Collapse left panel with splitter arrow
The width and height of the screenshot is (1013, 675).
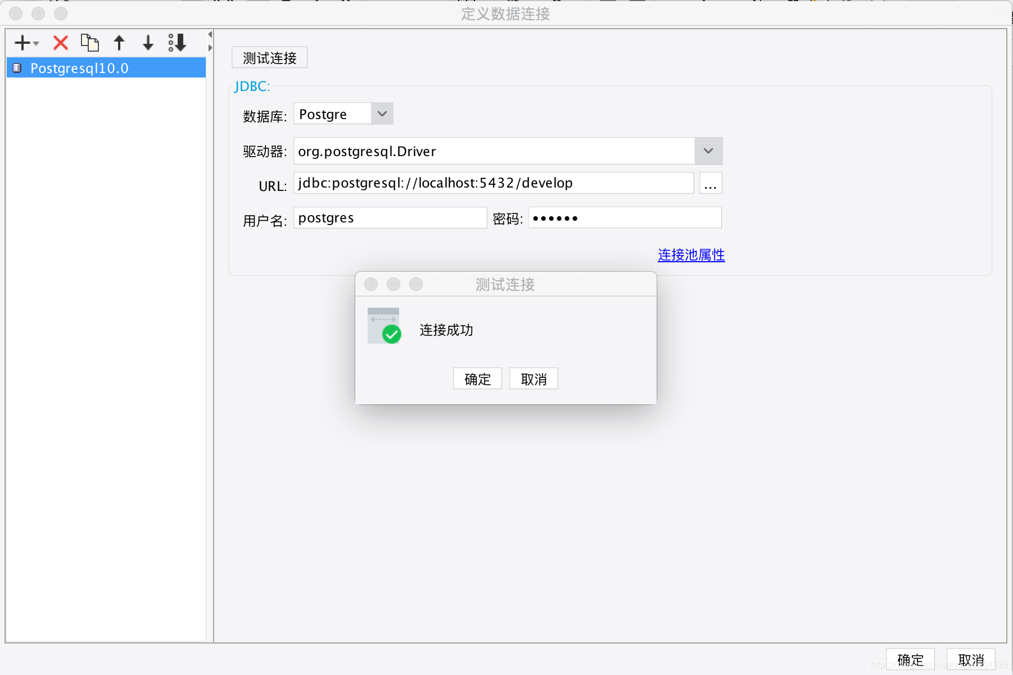[x=210, y=35]
